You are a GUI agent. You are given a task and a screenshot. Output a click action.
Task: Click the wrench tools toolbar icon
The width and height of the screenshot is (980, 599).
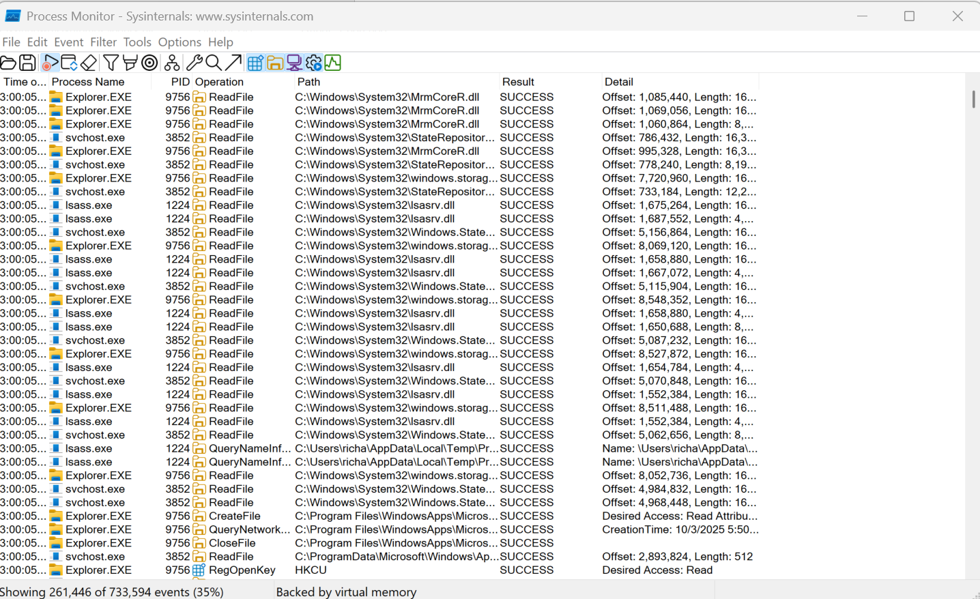[x=194, y=63]
